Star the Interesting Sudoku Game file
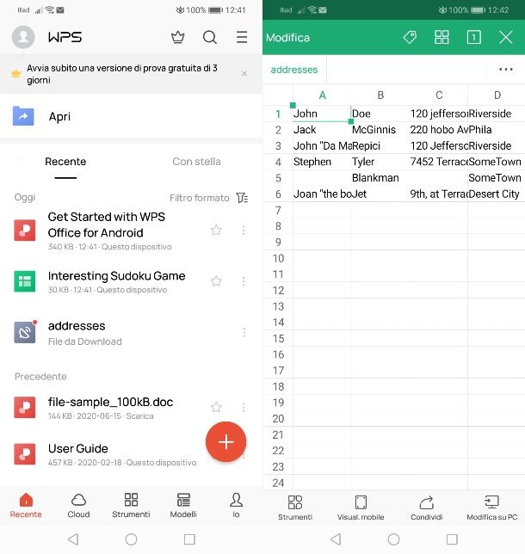Image resolution: width=525 pixels, height=554 pixels. click(216, 281)
